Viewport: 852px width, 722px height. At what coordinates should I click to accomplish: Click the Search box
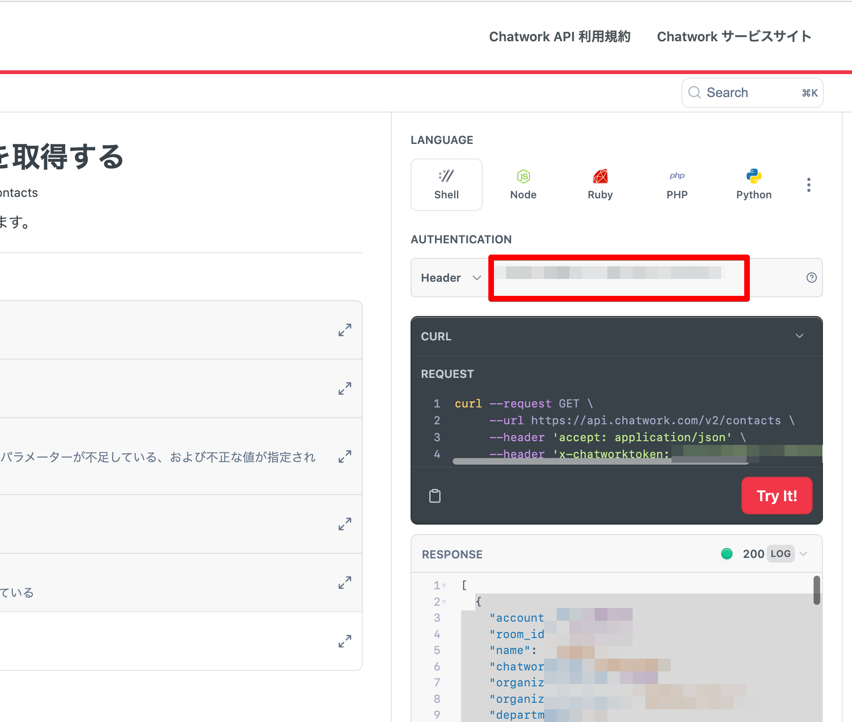[x=752, y=93]
